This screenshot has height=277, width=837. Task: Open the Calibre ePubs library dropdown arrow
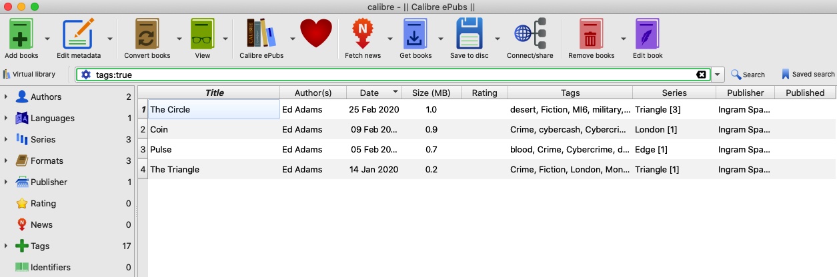(x=293, y=39)
